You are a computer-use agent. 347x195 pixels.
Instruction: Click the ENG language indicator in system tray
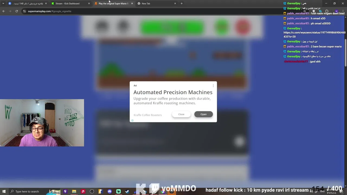point(322,191)
